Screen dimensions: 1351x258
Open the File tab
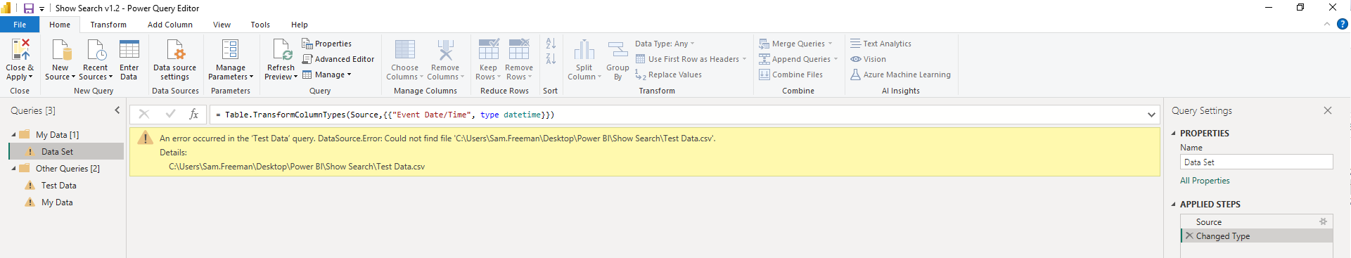pos(20,25)
